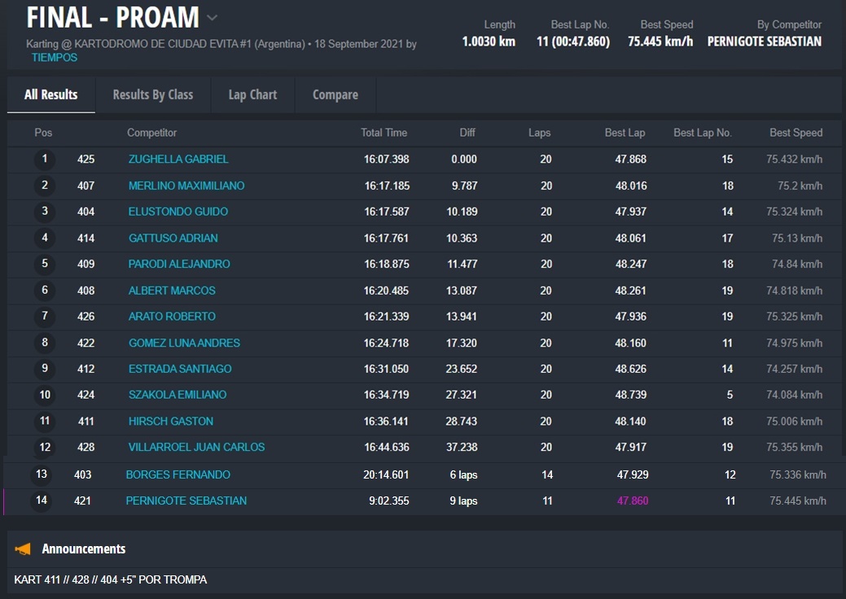The height and width of the screenshot is (599, 846).
Task: Open competitor ZUGHELLA GABRIEL details
Action: [x=178, y=160]
